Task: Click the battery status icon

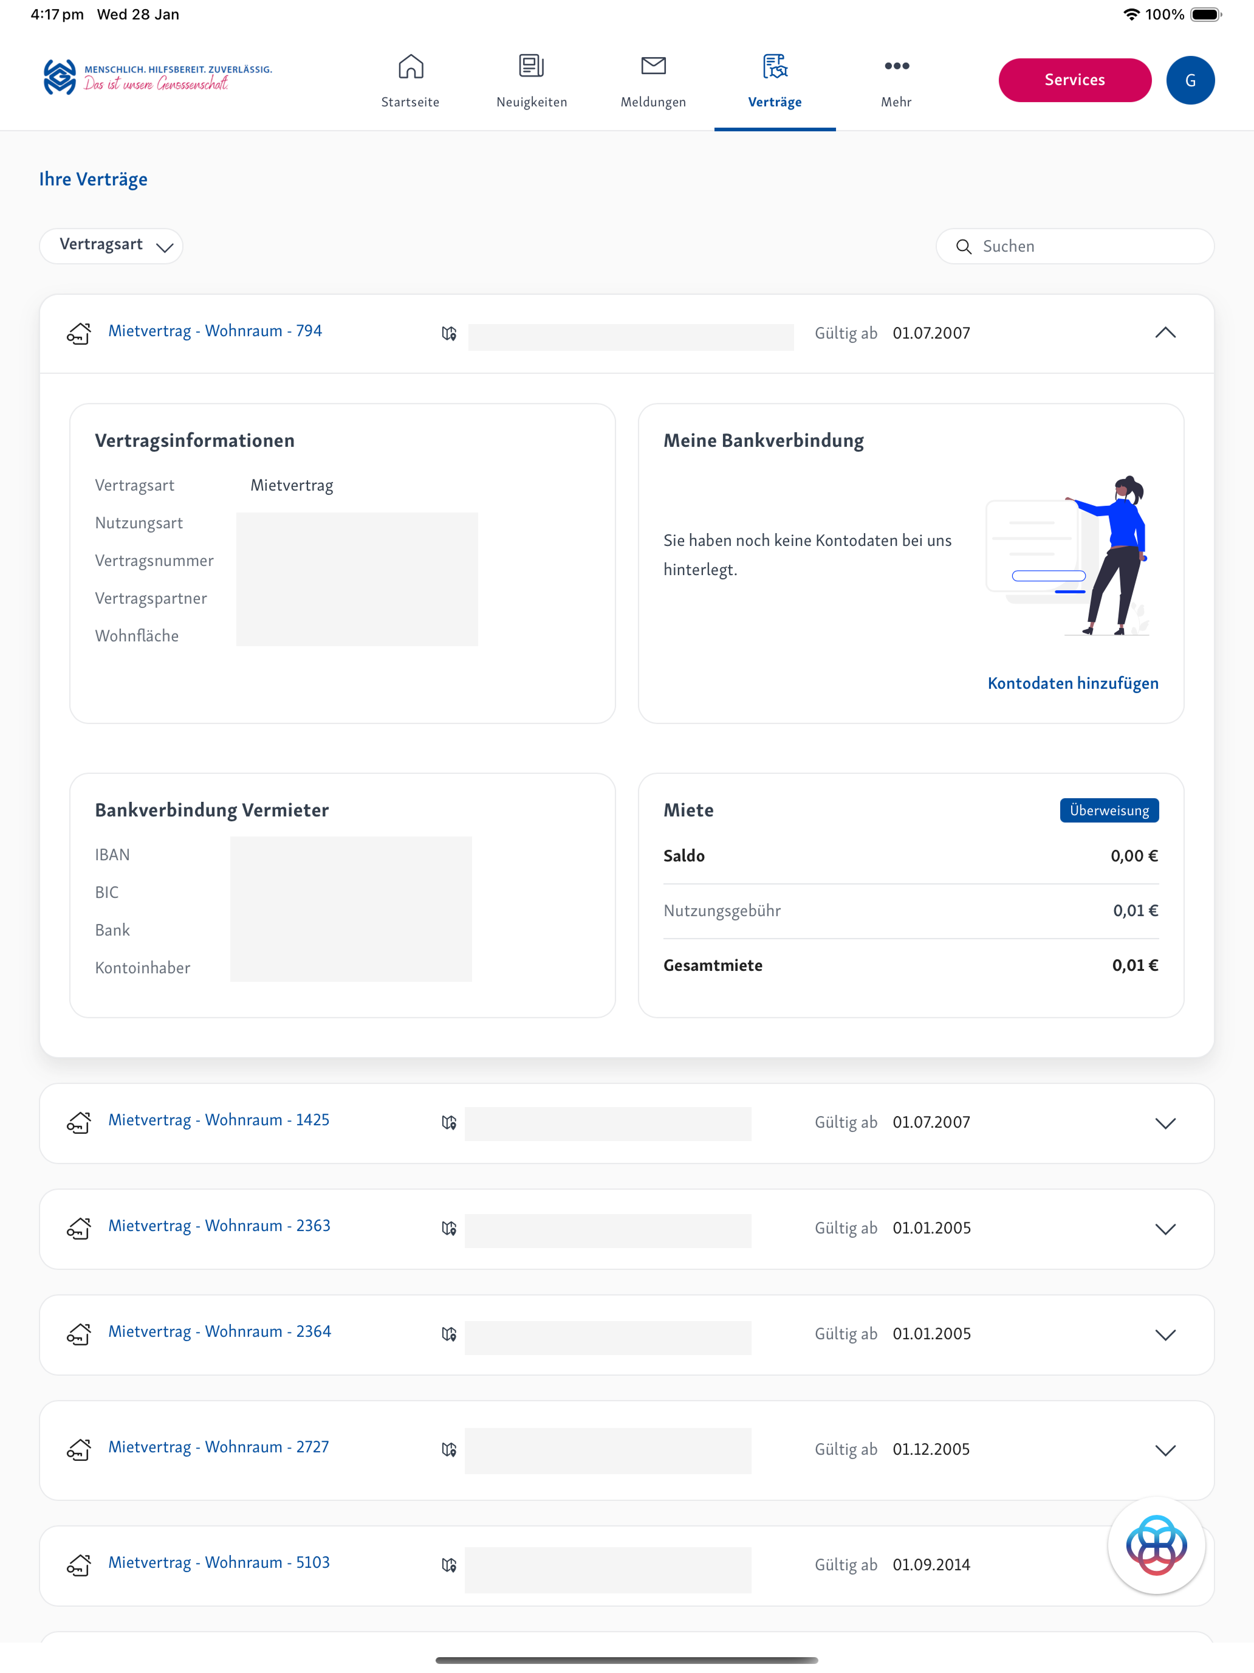Action: coord(1205,15)
